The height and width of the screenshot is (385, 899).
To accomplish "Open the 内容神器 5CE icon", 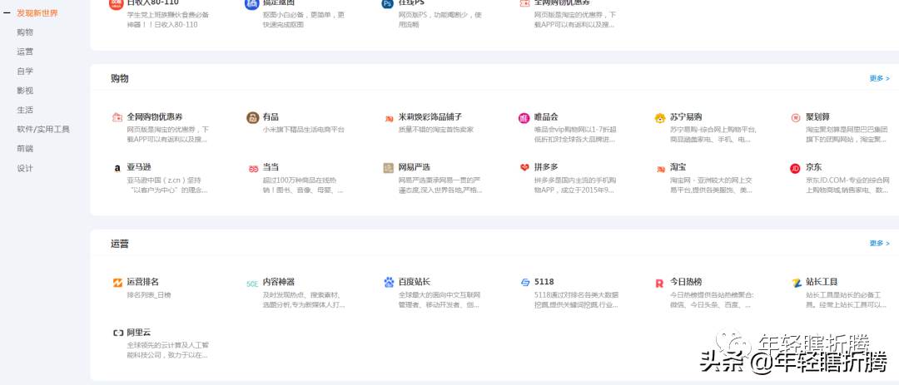I will pos(253,283).
